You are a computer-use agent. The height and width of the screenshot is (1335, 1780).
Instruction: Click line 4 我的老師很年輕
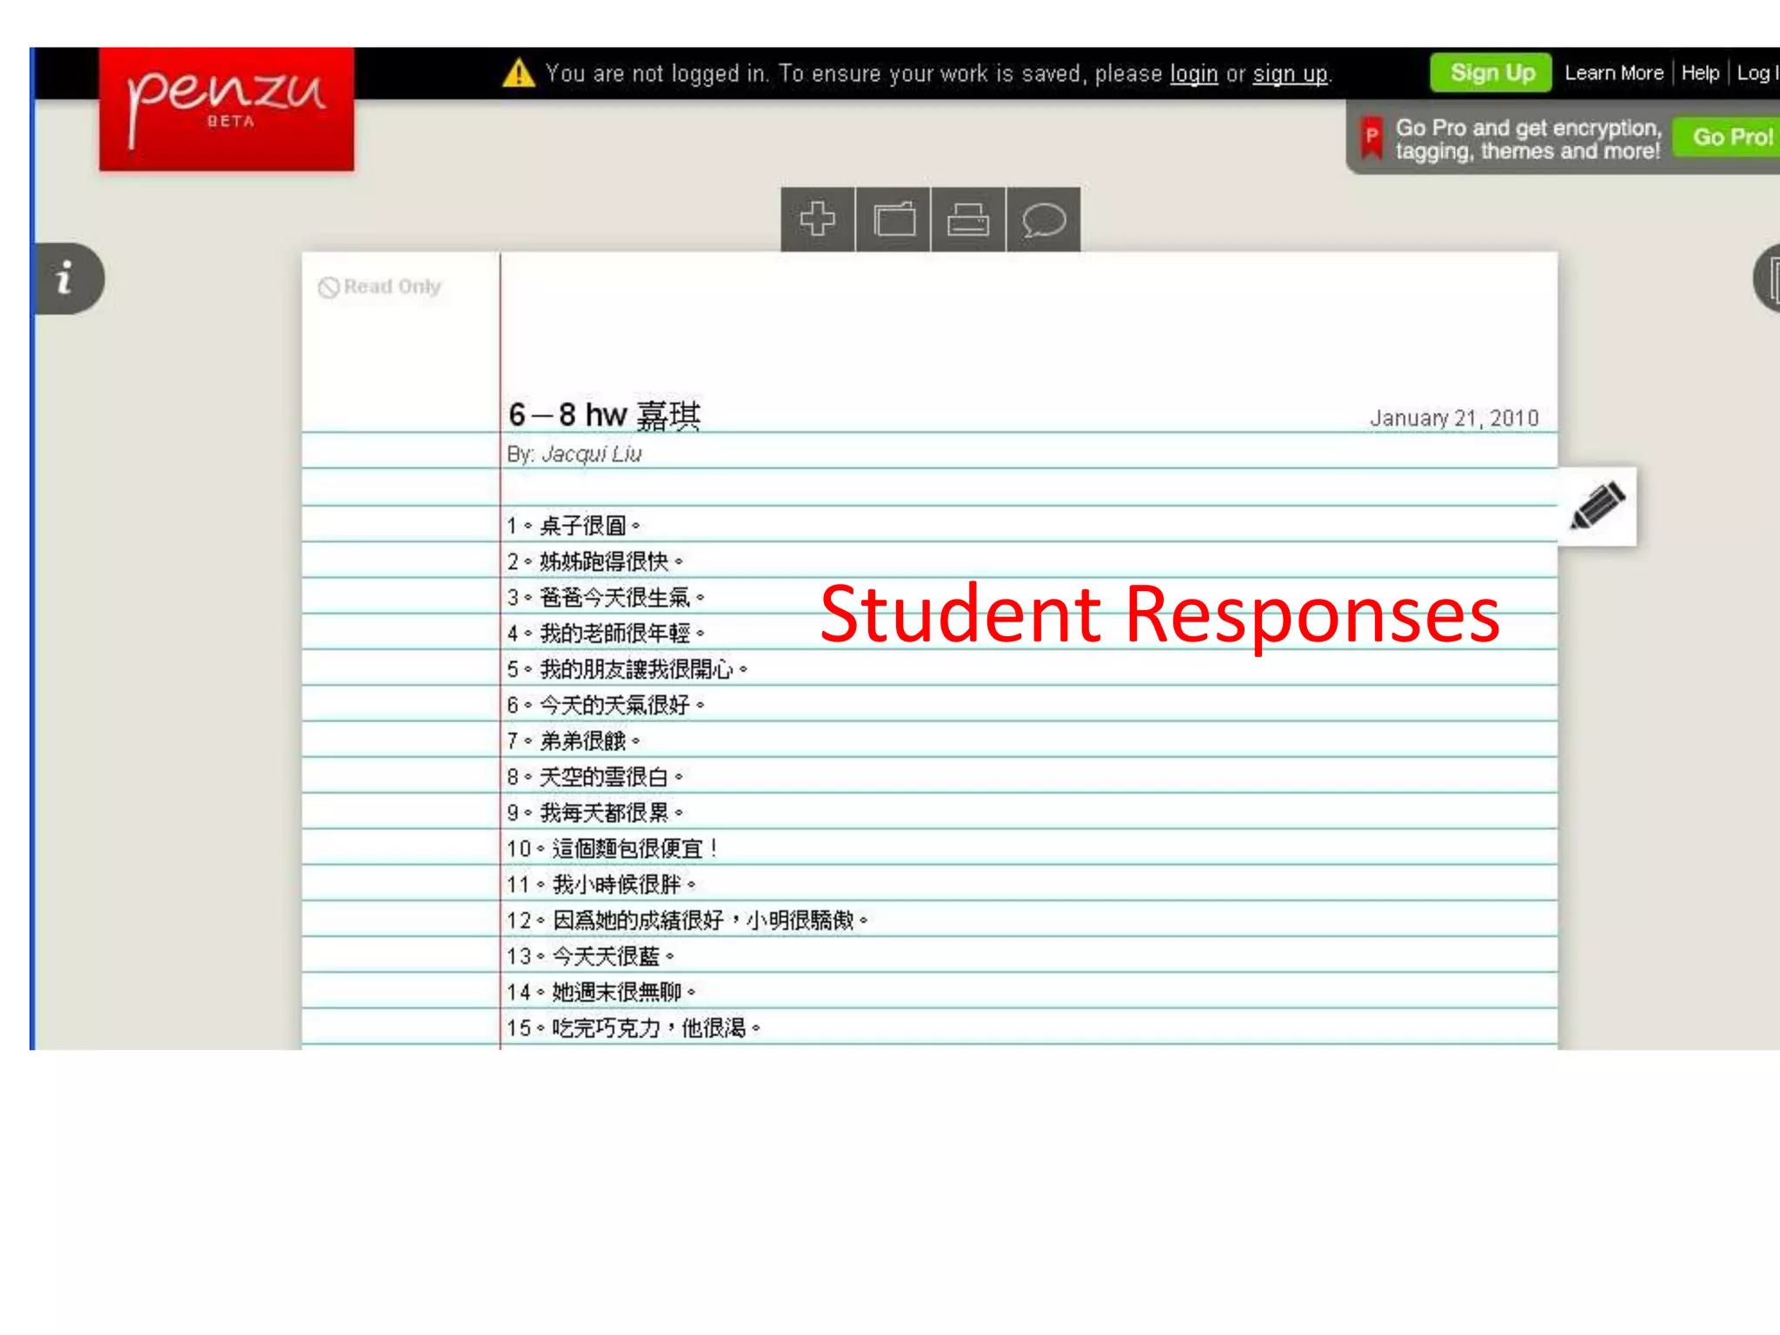coord(606,633)
